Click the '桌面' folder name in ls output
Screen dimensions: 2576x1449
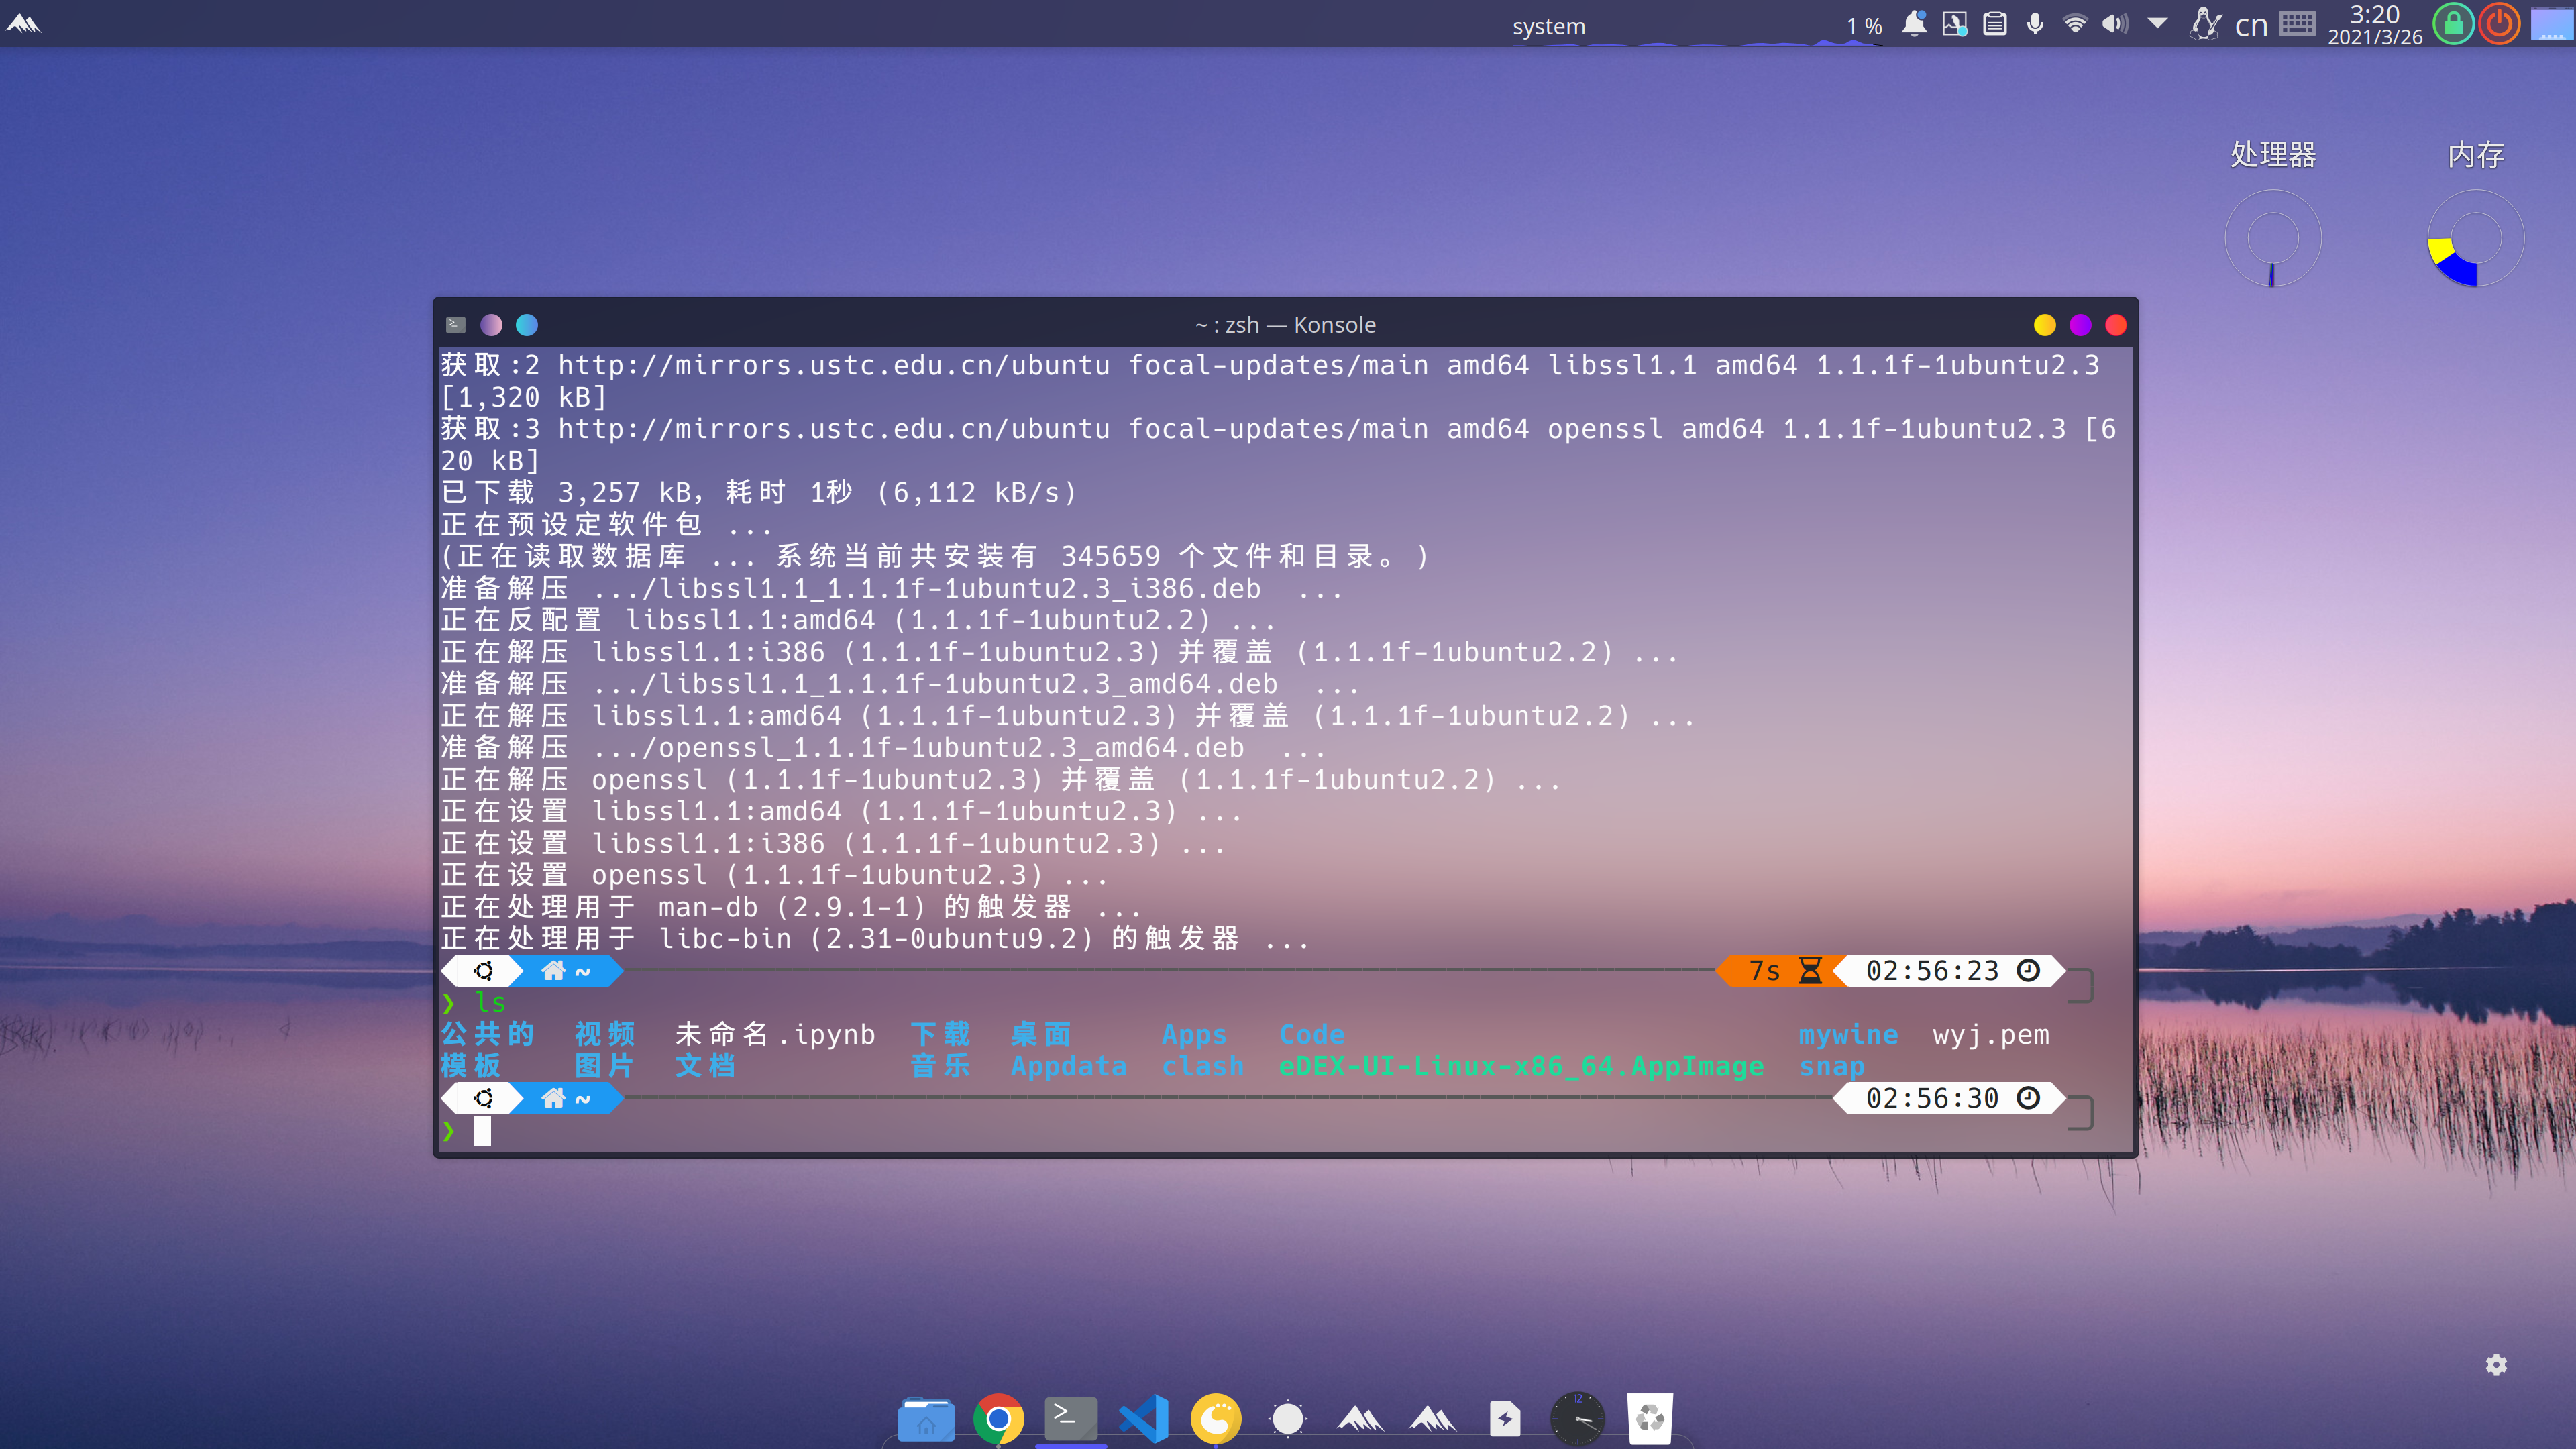1041,1034
